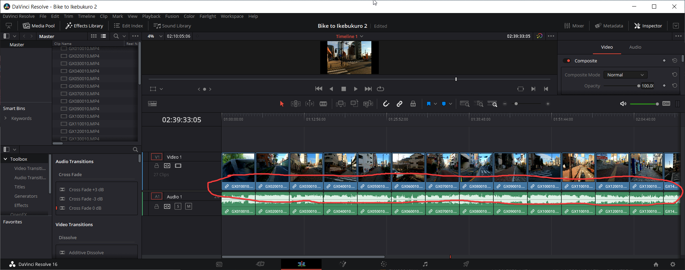Toggle the Effects Library button

coord(85,26)
